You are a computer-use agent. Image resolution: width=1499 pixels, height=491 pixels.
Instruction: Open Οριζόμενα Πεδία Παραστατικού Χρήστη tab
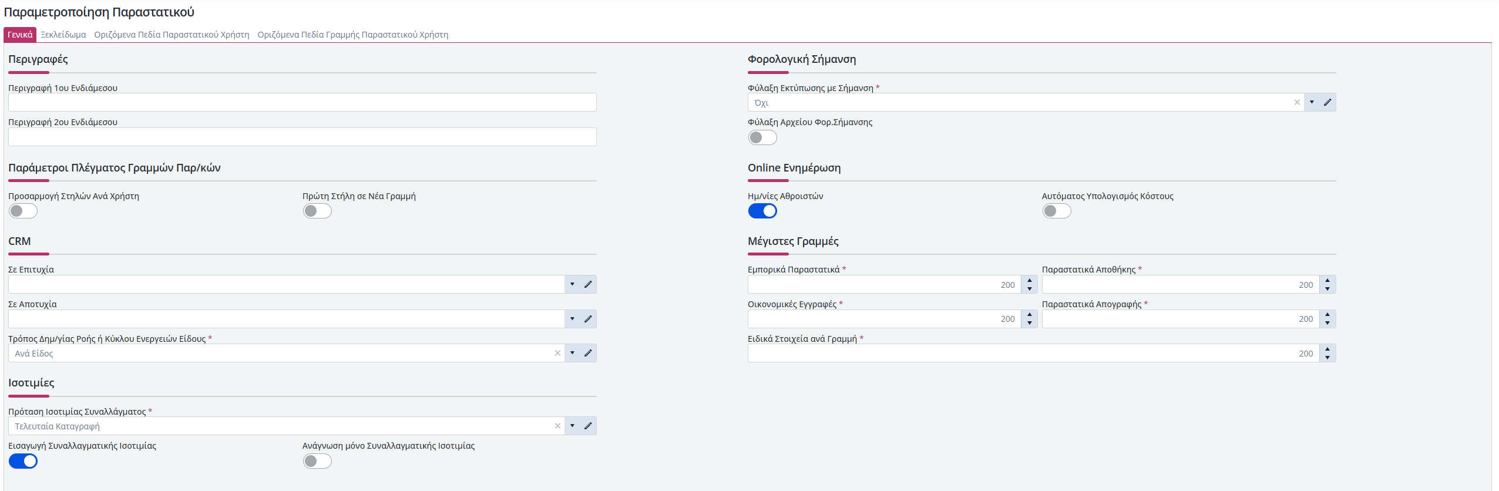172,35
